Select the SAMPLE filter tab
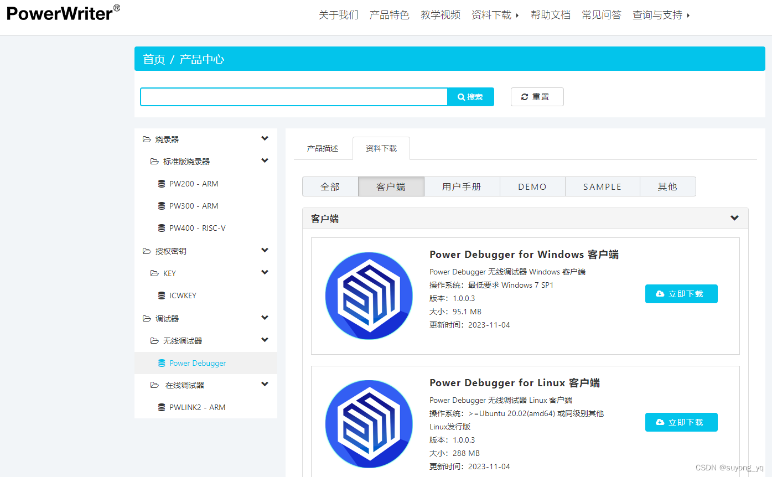Viewport: 772px width, 477px height. coord(603,187)
